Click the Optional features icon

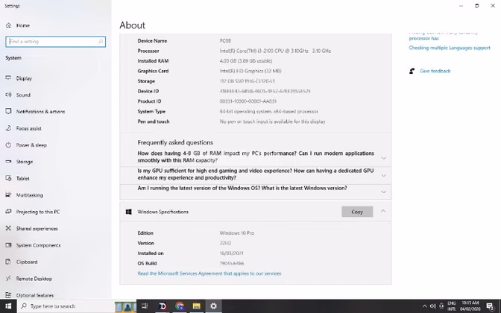point(8,295)
